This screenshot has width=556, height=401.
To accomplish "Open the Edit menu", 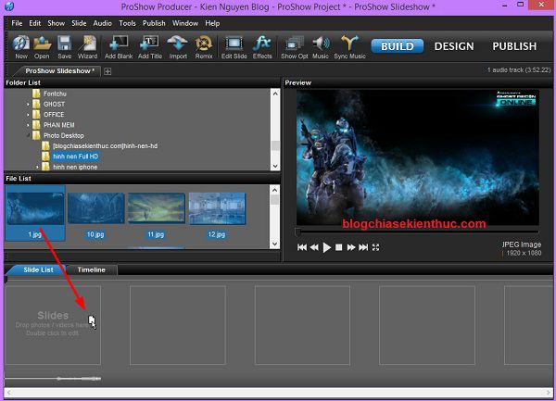I will (35, 23).
